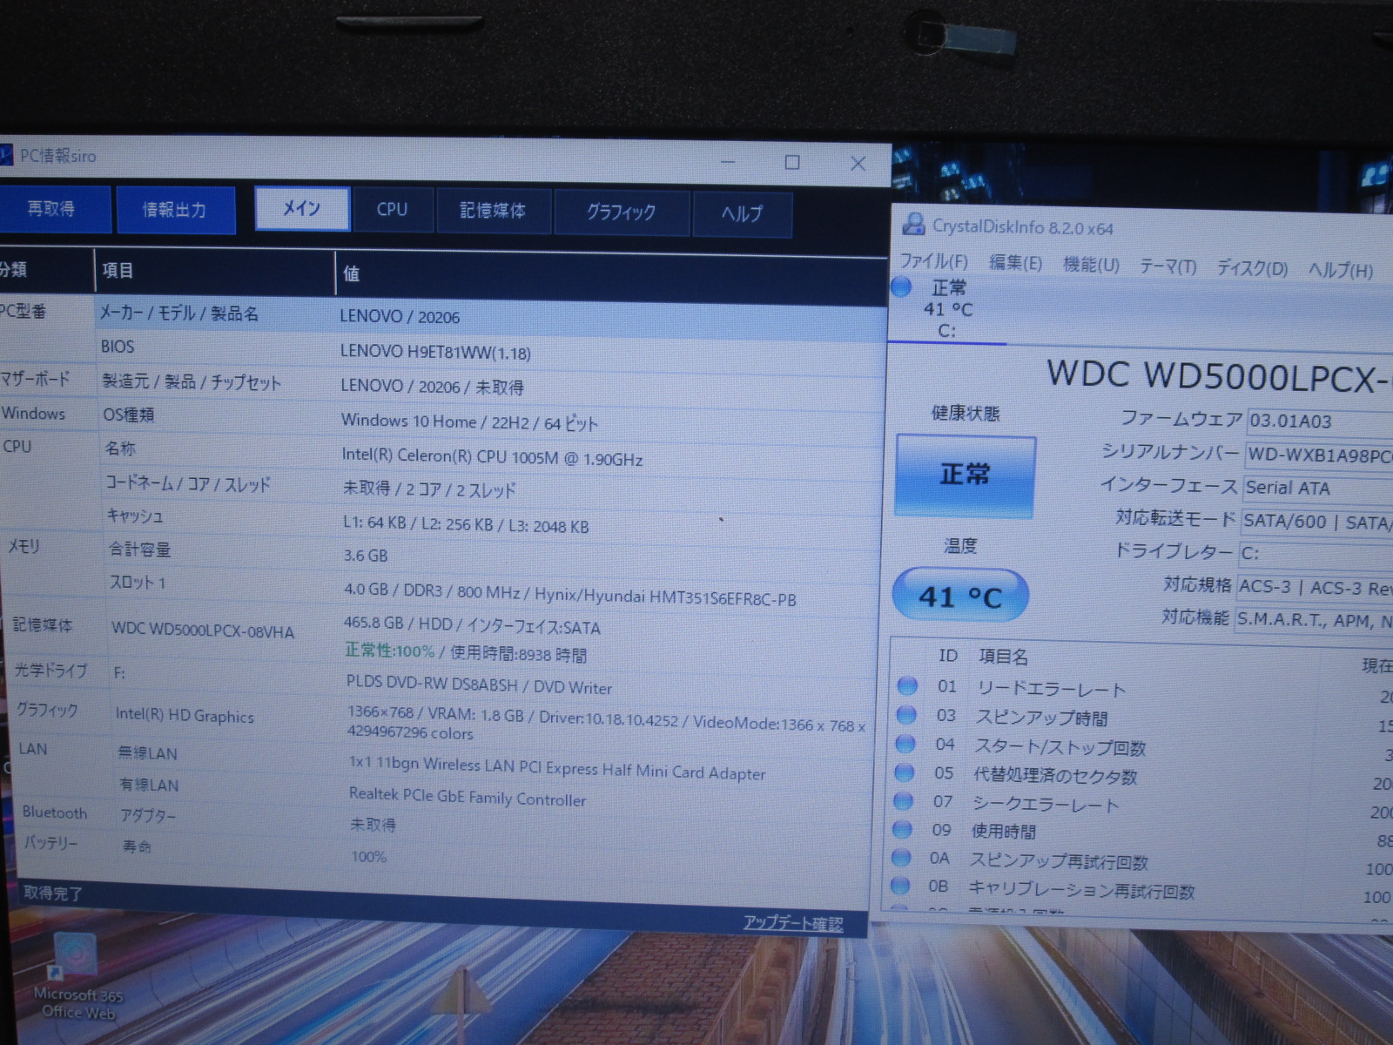Viewport: 1393px width, 1045px height.
Task: Click the インターフェース field showing Serial ATA
Action: (1318, 488)
